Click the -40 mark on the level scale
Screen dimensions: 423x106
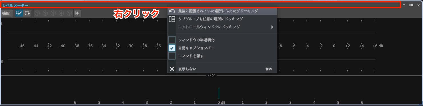click(62, 46)
